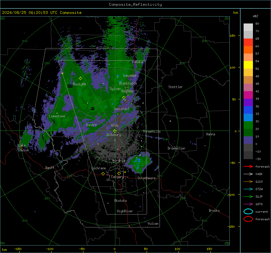Click the red swatch between 65 and 60 dBZ
This screenshot has width=271, height=253.
pyautogui.click(x=248, y=42)
